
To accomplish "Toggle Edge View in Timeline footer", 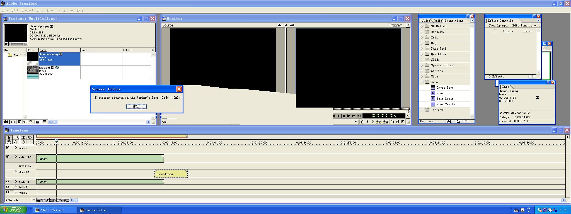I will [52, 200].
